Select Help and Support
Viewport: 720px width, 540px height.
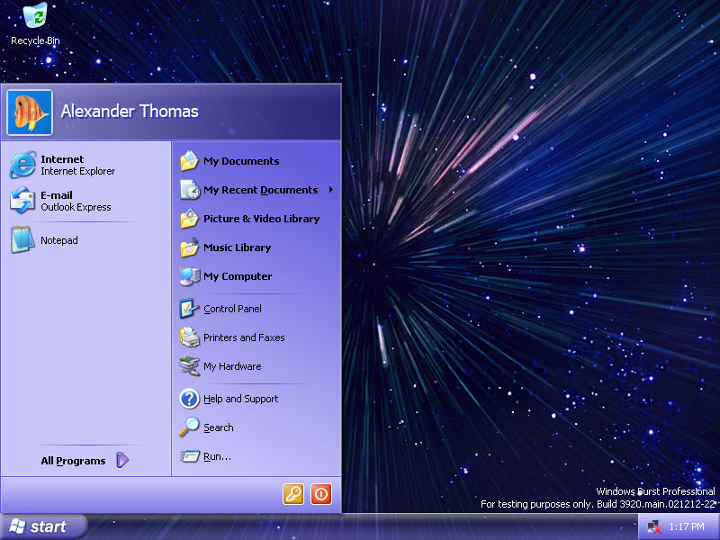tap(239, 399)
